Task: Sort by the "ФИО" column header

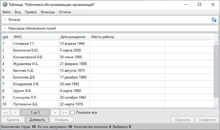Action: click(35, 37)
